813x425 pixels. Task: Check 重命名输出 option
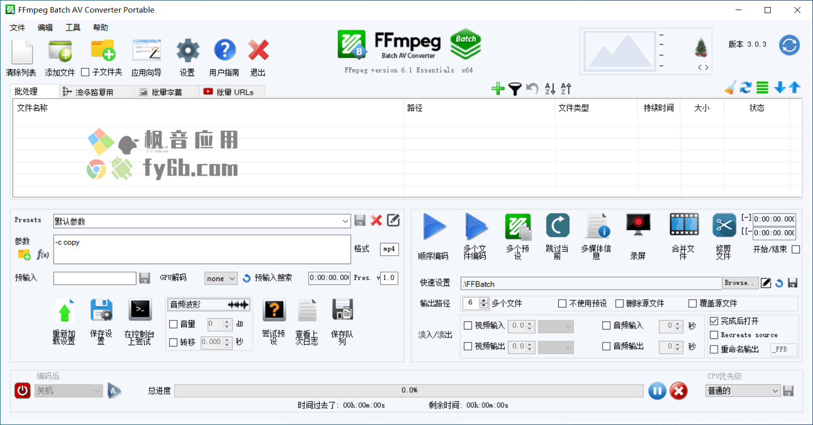coord(714,349)
